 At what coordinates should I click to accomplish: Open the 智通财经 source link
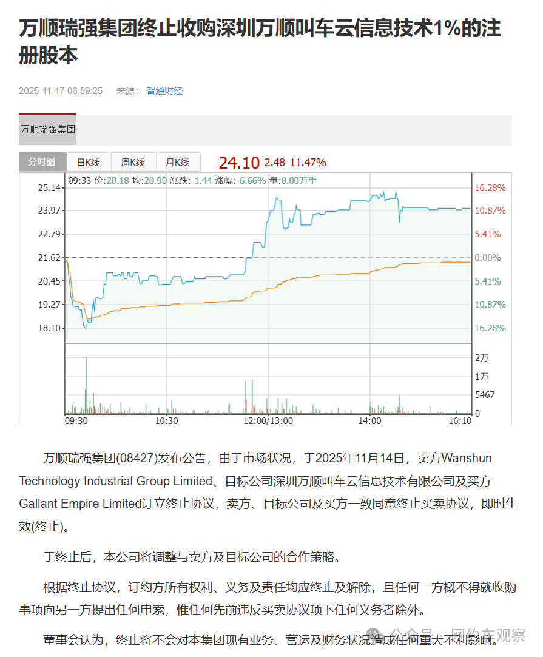[x=164, y=91]
